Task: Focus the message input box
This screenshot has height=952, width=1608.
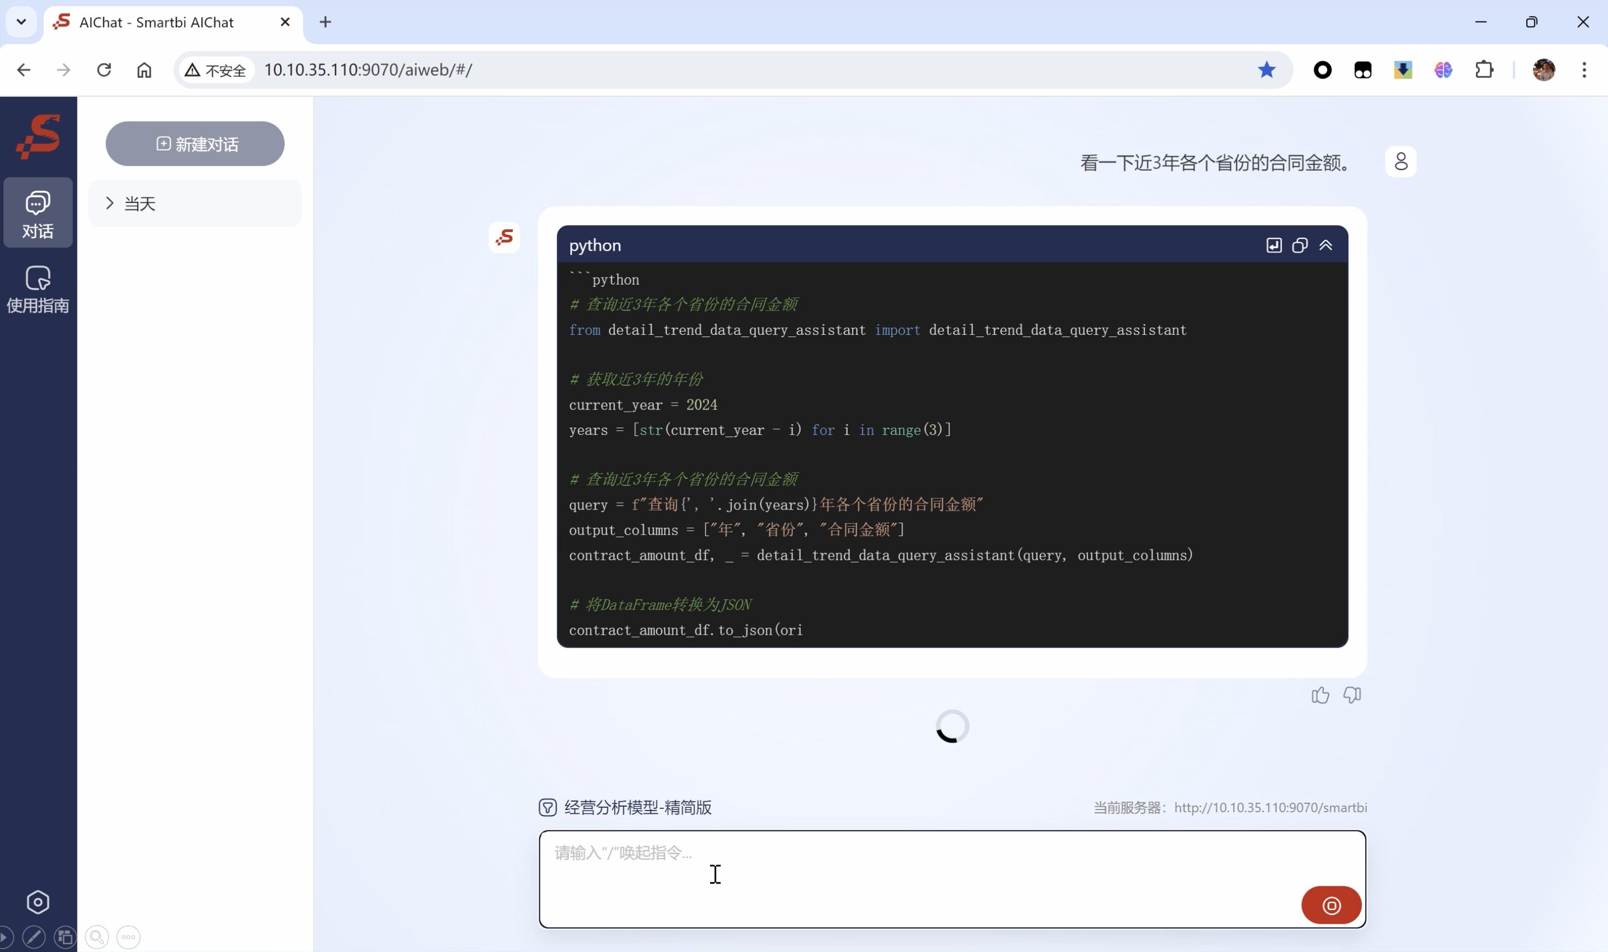Action: 953,880
